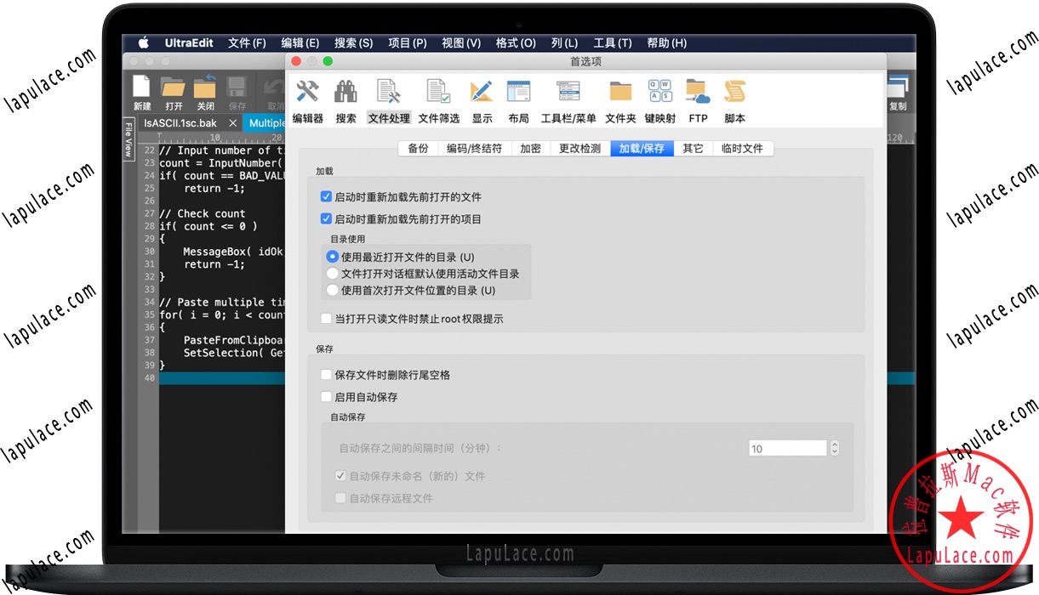Switch to the 备份 tab

pos(418,149)
